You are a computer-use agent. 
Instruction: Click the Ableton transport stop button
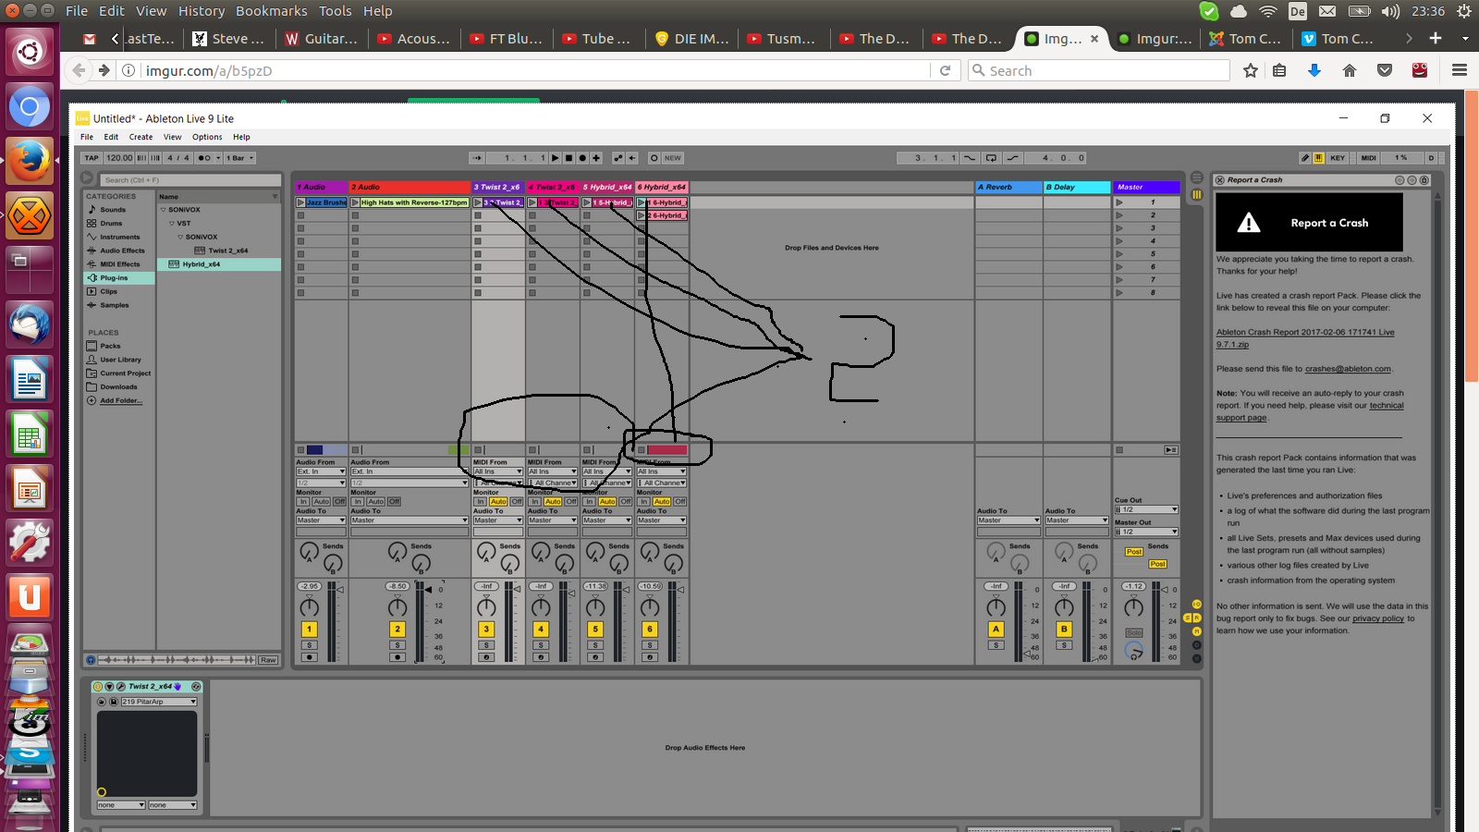pos(569,158)
